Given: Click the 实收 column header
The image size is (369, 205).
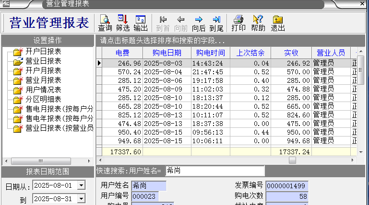Looking at the screenshot, I should tap(291, 53).
